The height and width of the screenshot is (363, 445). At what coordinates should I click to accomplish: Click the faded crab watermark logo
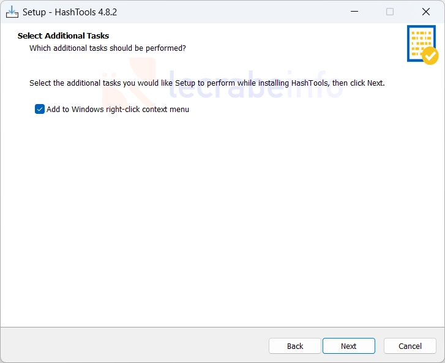129,81
